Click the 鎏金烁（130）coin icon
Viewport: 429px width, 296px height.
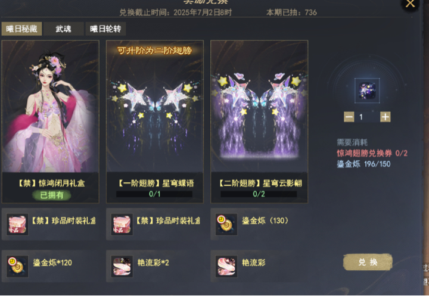[226, 225]
